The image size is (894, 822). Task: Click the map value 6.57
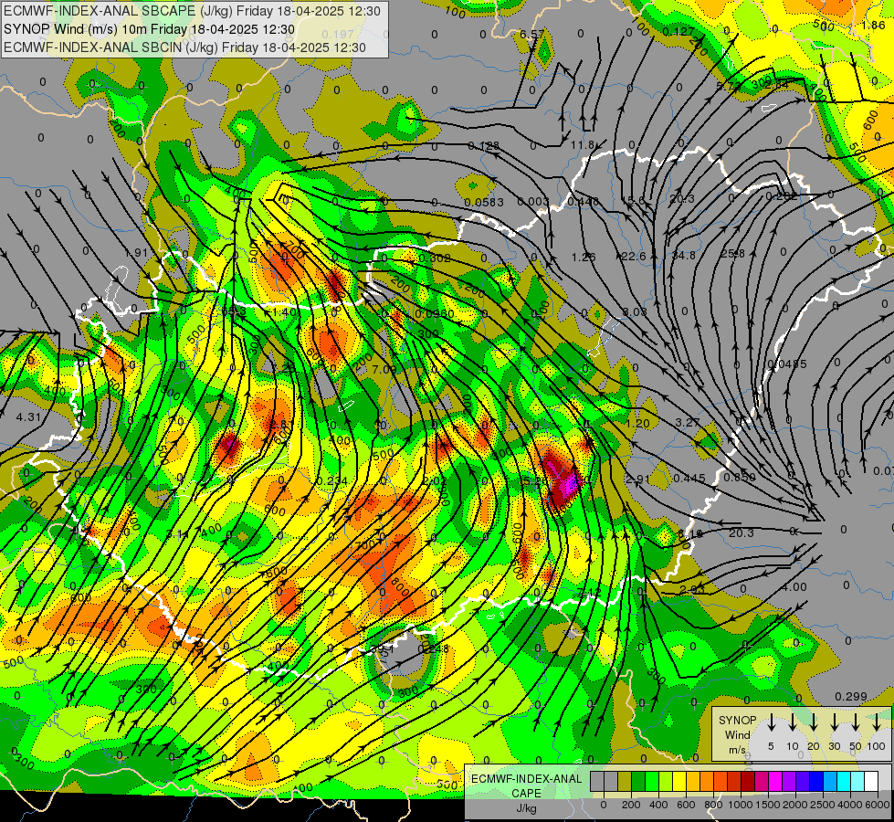(x=531, y=34)
